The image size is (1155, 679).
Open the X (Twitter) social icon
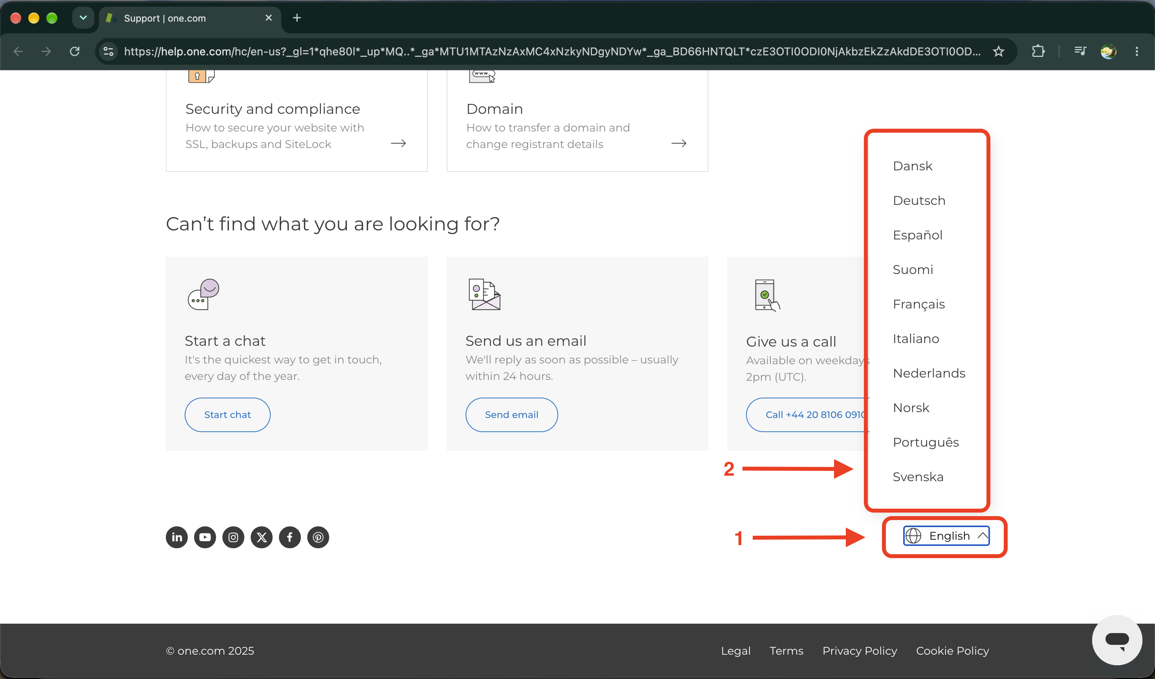(262, 537)
